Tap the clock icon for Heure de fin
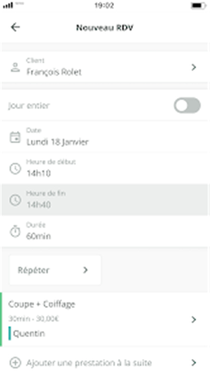Screen dimensions: 210x375 coord(15,200)
